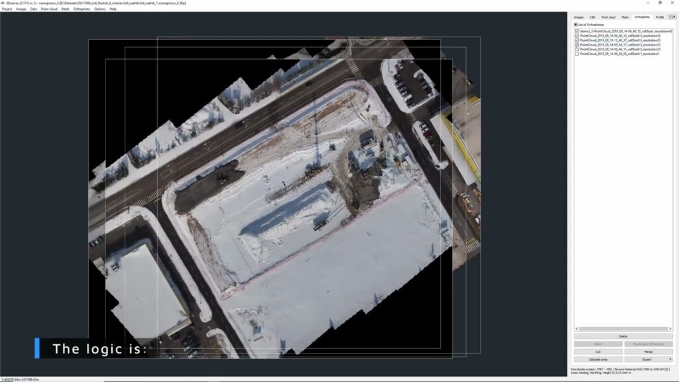Uncheck the demo2_0-PointCloud orthophoto entry
Screen dimensions: 679x382
point(577,31)
